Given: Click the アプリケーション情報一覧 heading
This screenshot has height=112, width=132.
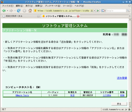Looking at the screenshot, I should [x=20, y=30].
